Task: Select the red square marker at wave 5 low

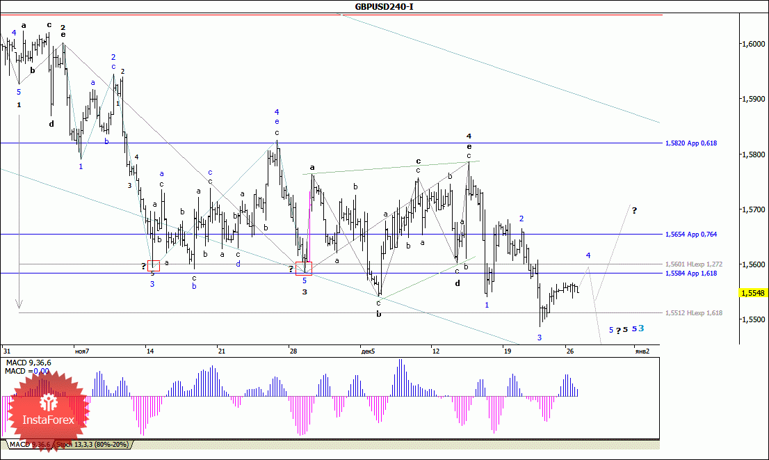Action: point(304,268)
